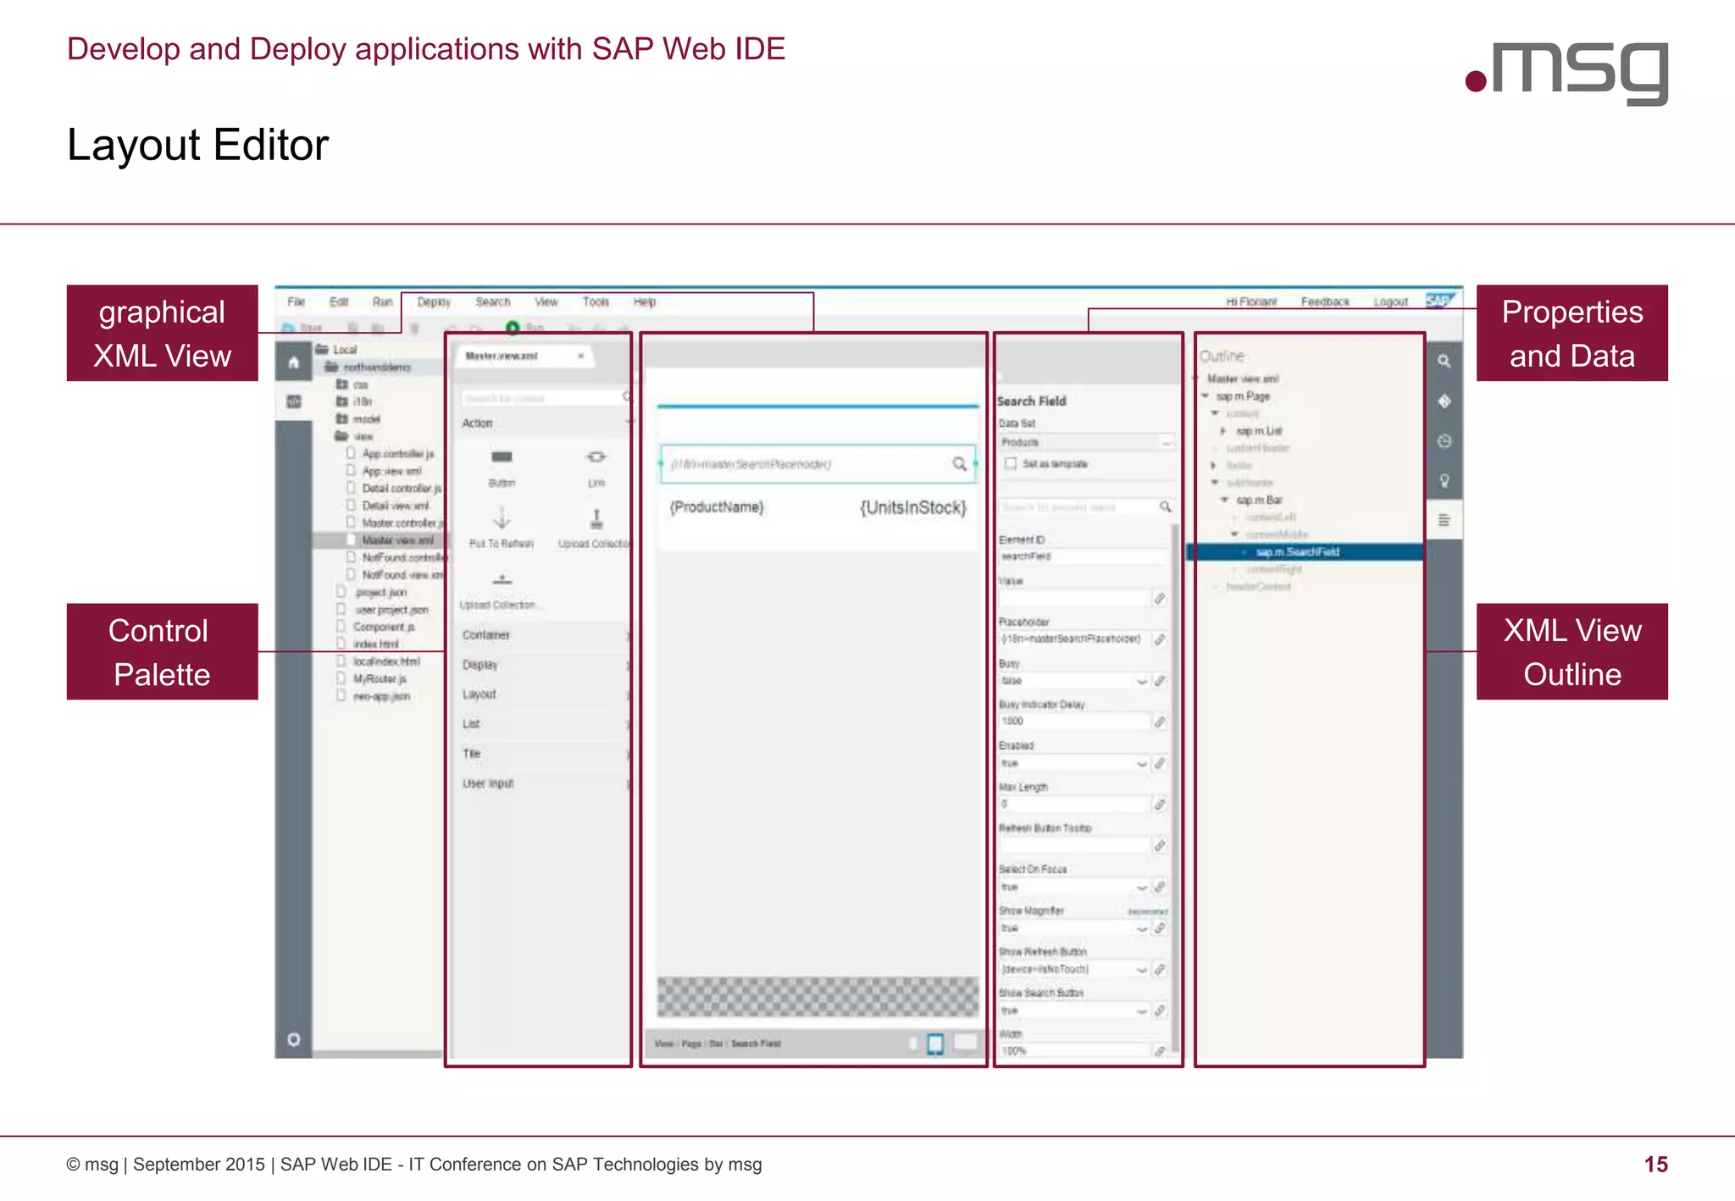Image resolution: width=1735 pixels, height=1201 pixels.
Task: Expand the sap.m.List outline node
Action: tap(1222, 431)
